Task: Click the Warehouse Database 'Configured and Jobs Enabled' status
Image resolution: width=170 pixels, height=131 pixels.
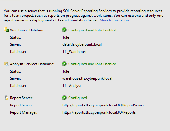Action: click(92, 30)
